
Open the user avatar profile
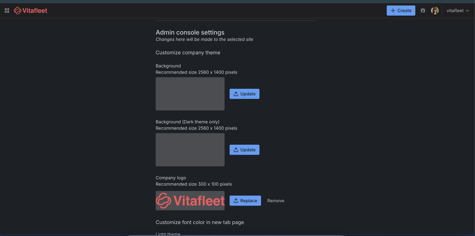click(x=435, y=10)
